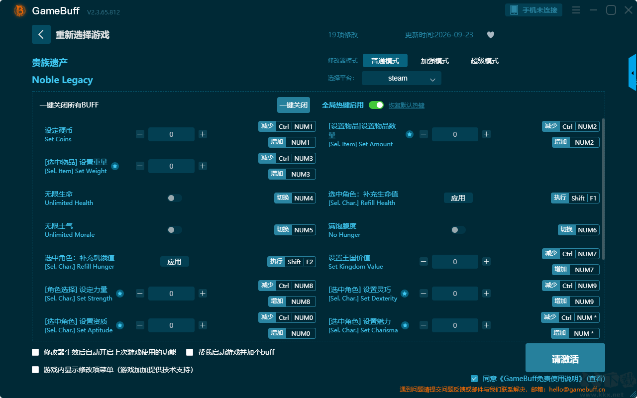Click Set Coins decrease Ctrl NUM1 hotkey
This screenshot has height=398, width=637.
287,126
